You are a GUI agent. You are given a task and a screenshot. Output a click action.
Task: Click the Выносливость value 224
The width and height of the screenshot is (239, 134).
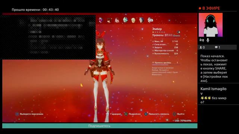(176, 54)
